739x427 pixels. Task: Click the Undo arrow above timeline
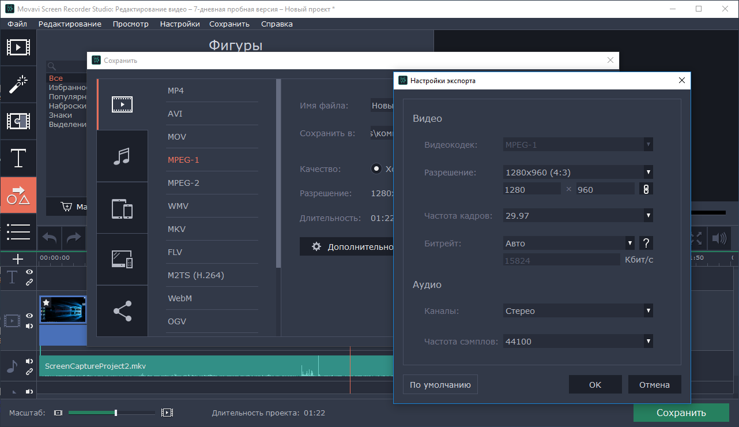(x=50, y=237)
